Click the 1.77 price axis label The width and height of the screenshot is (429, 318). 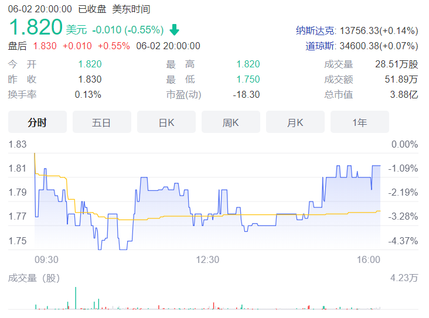18,216
